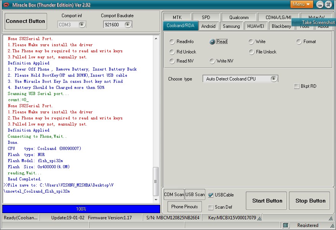Expand the Comport Baudrate 921600 dropdown
The image size is (336, 230).
pyautogui.click(x=128, y=24)
